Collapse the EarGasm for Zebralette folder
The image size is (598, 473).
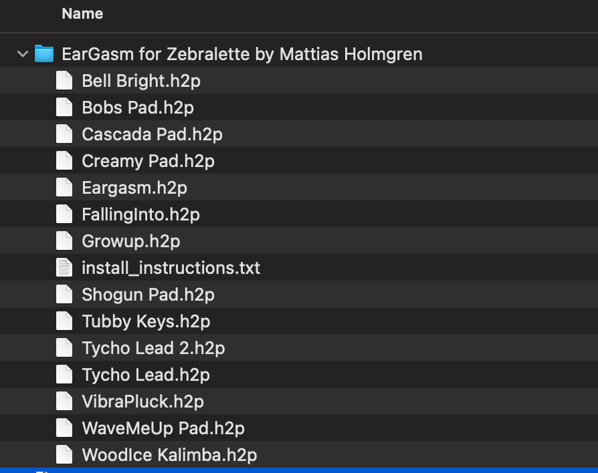tap(23, 54)
